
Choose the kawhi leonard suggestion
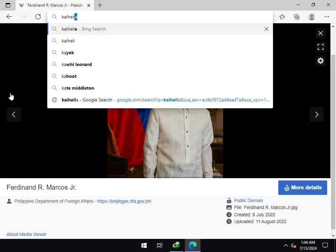click(x=160, y=64)
